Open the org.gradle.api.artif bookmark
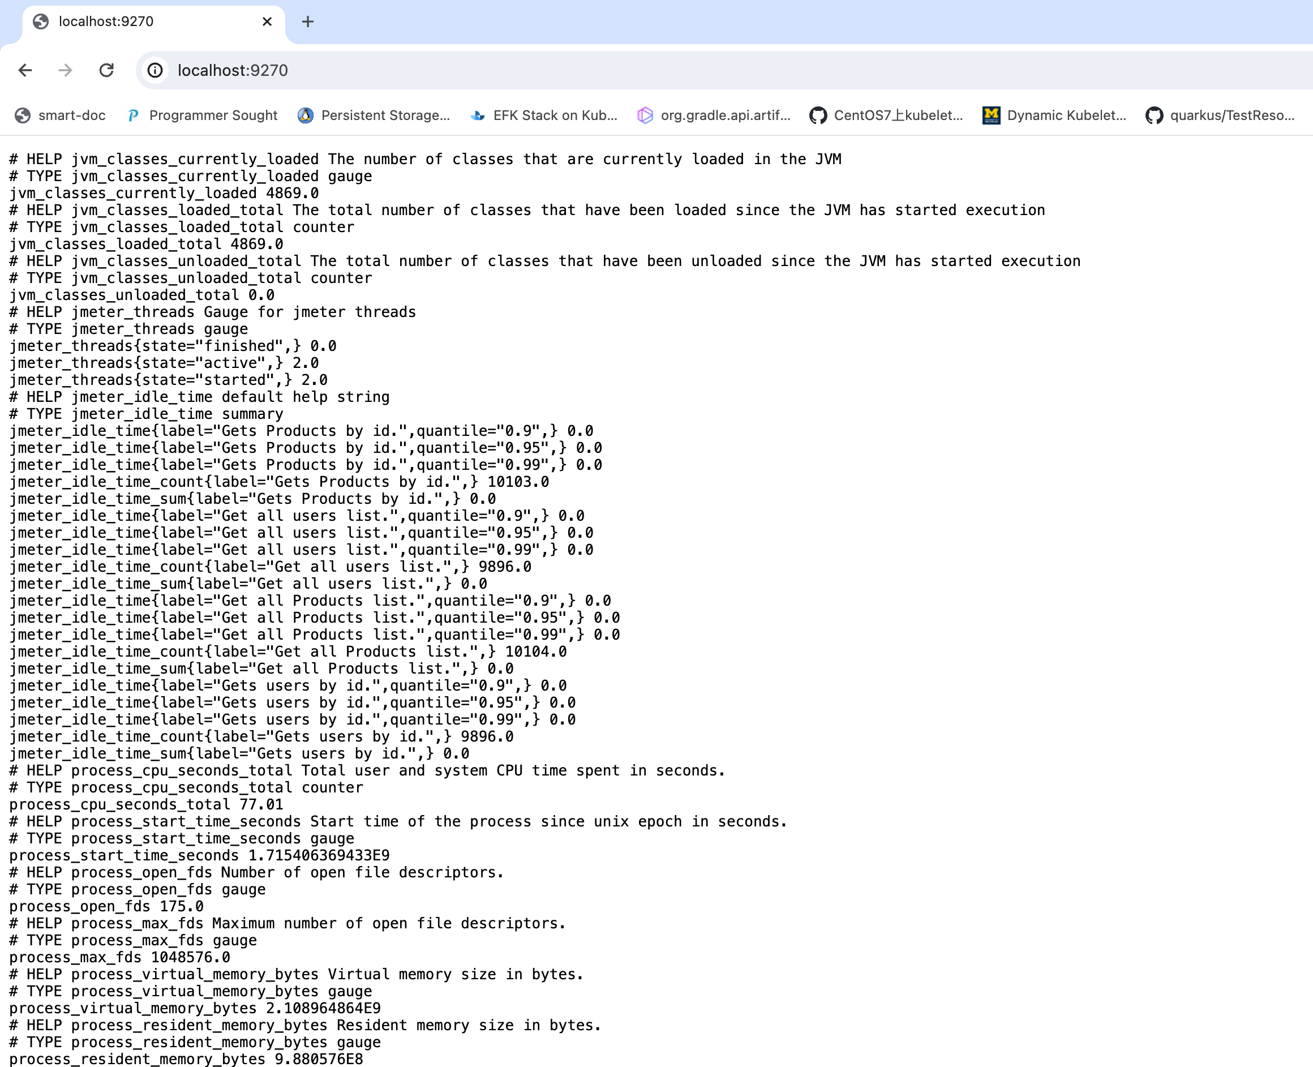 [714, 115]
